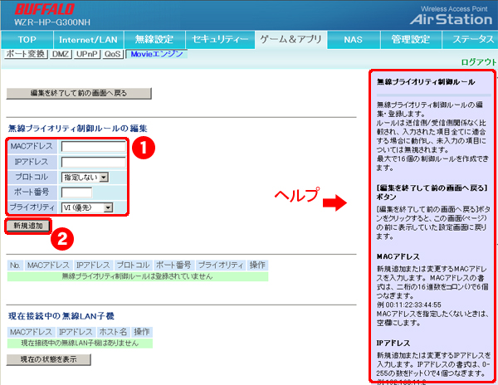
Task: Open the プライオリティ dropdown
Action: tap(87, 207)
